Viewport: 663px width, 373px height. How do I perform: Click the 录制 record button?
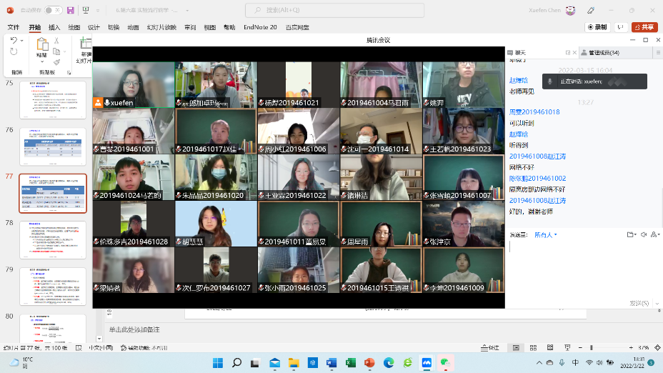tap(597, 27)
